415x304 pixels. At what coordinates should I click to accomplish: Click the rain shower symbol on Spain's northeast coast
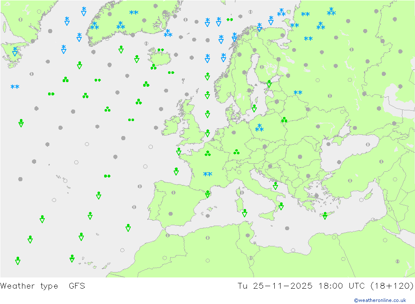207,194
